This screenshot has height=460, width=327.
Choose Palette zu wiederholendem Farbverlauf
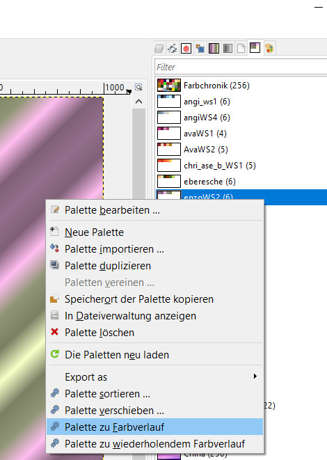(154, 443)
